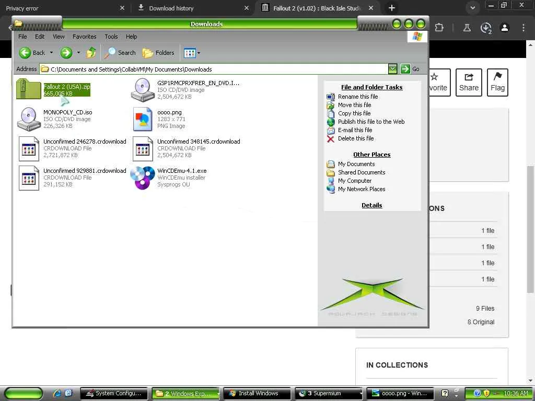Click the browser page vertical scrollbar

click(531, 229)
